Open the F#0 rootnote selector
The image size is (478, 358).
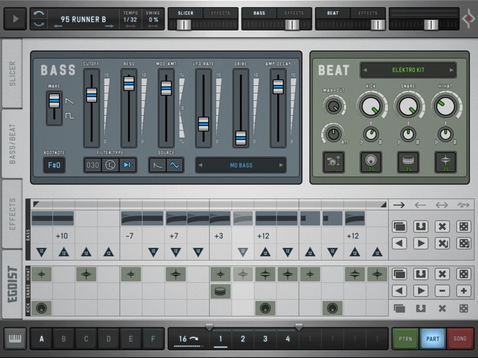54,165
